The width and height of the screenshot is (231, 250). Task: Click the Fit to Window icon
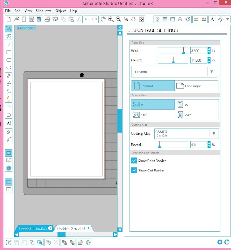[x=141, y=19]
